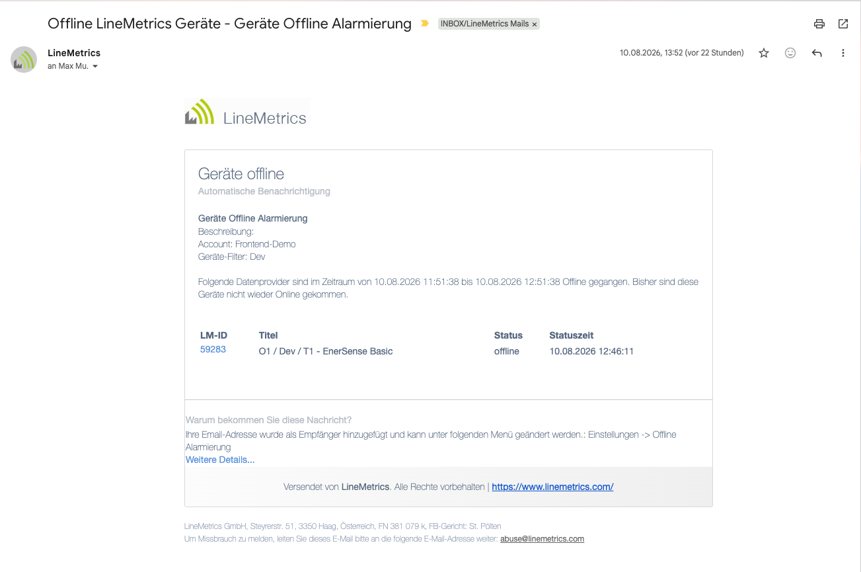This screenshot has height=572, width=861.
Task: Open the three-dot more options menu
Action: (x=843, y=53)
